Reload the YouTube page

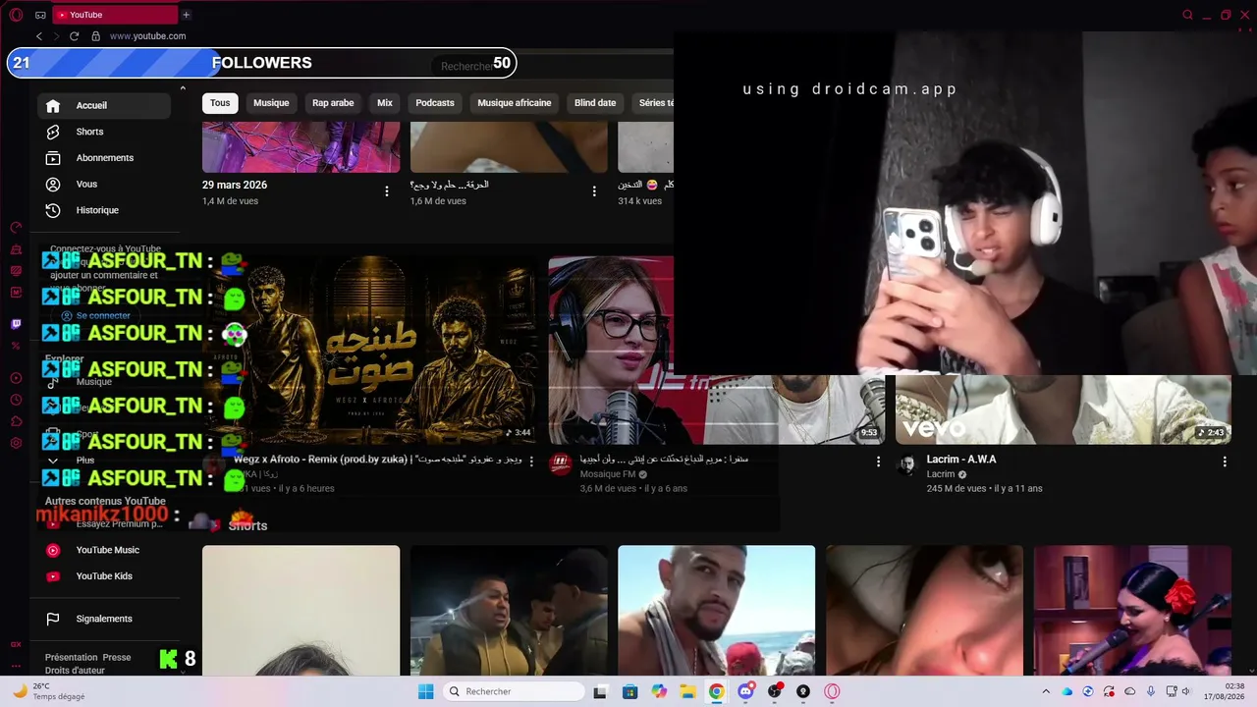click(x=74, y=36)
